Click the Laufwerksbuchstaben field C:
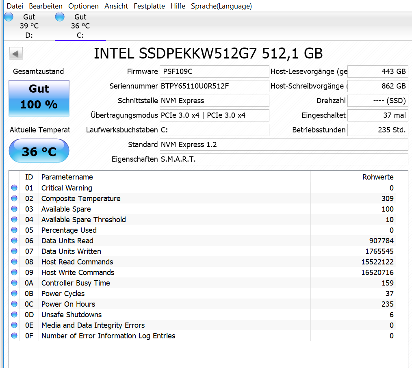The image size is (412, 368). [215, 130]
